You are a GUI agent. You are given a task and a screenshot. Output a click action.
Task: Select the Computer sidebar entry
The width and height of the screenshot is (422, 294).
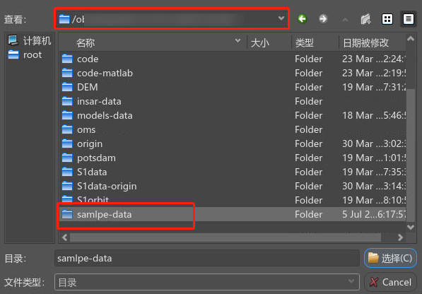[30, 40]
